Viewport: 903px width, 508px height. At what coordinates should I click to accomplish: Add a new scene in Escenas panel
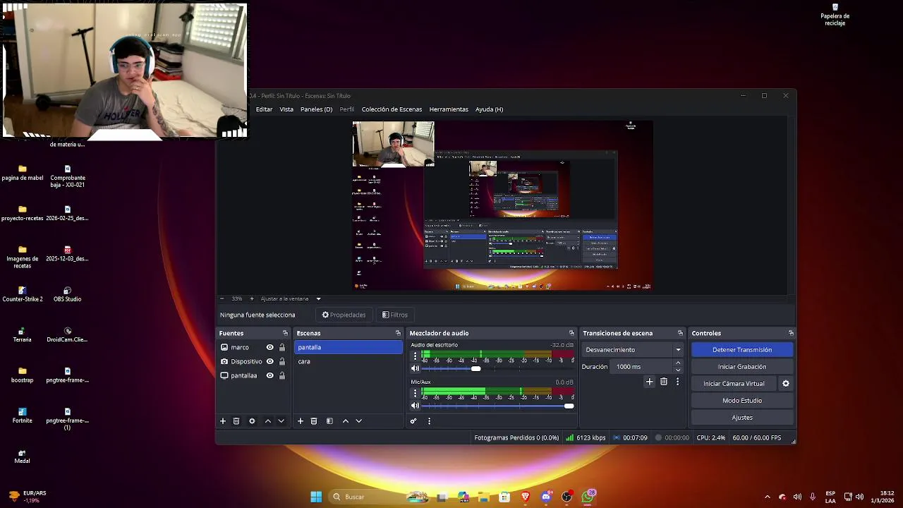point(301,421)
